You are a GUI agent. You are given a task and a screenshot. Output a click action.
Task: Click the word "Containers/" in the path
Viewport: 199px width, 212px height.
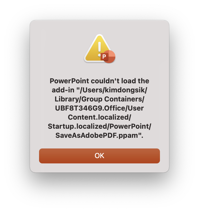[x=124, y=99]
